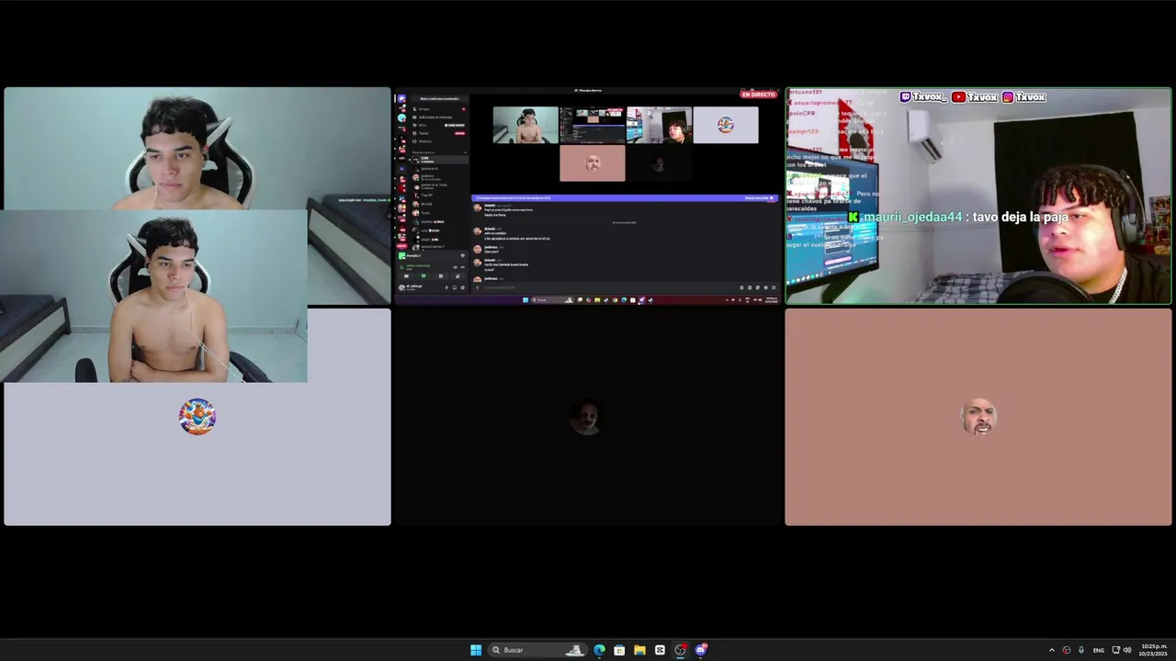Select the pink tile with bald man avatar
Screen dimensions: 1176x661
978,417
